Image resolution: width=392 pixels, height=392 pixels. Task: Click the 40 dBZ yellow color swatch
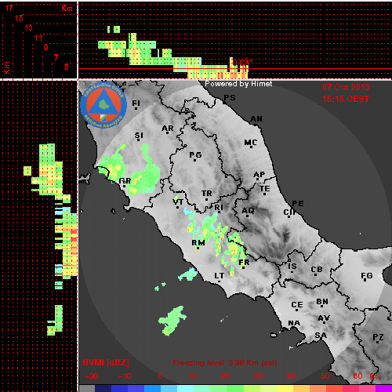coord(285,388)
